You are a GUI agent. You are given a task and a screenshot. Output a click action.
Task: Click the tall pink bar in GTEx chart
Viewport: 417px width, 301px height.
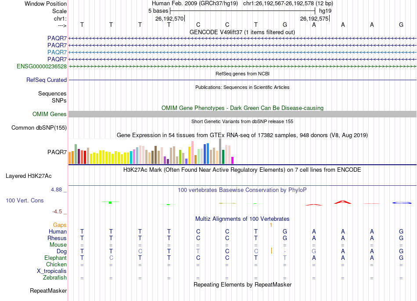(193, 152)
